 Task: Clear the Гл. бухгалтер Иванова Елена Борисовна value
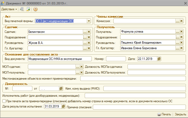point(181,48)
